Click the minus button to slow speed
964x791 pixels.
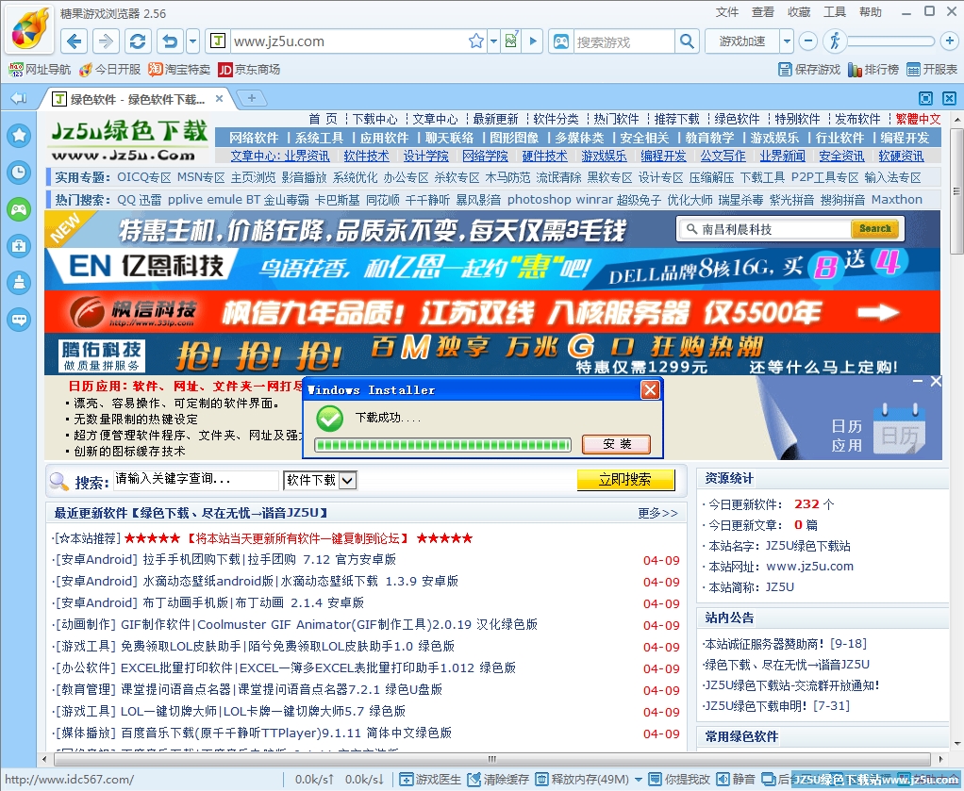[807, 41]
